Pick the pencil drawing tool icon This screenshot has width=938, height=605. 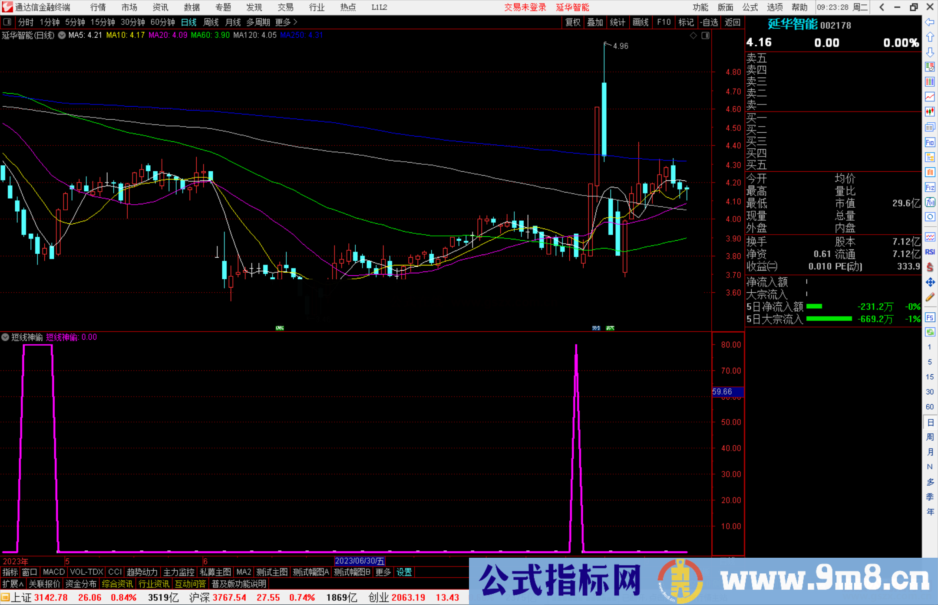[x=930, y=297]
